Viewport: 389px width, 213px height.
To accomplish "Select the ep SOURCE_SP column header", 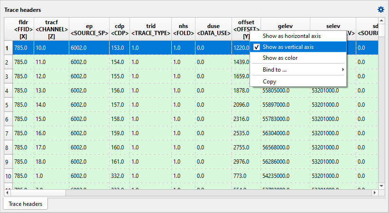I will click(x=89, y=29).
